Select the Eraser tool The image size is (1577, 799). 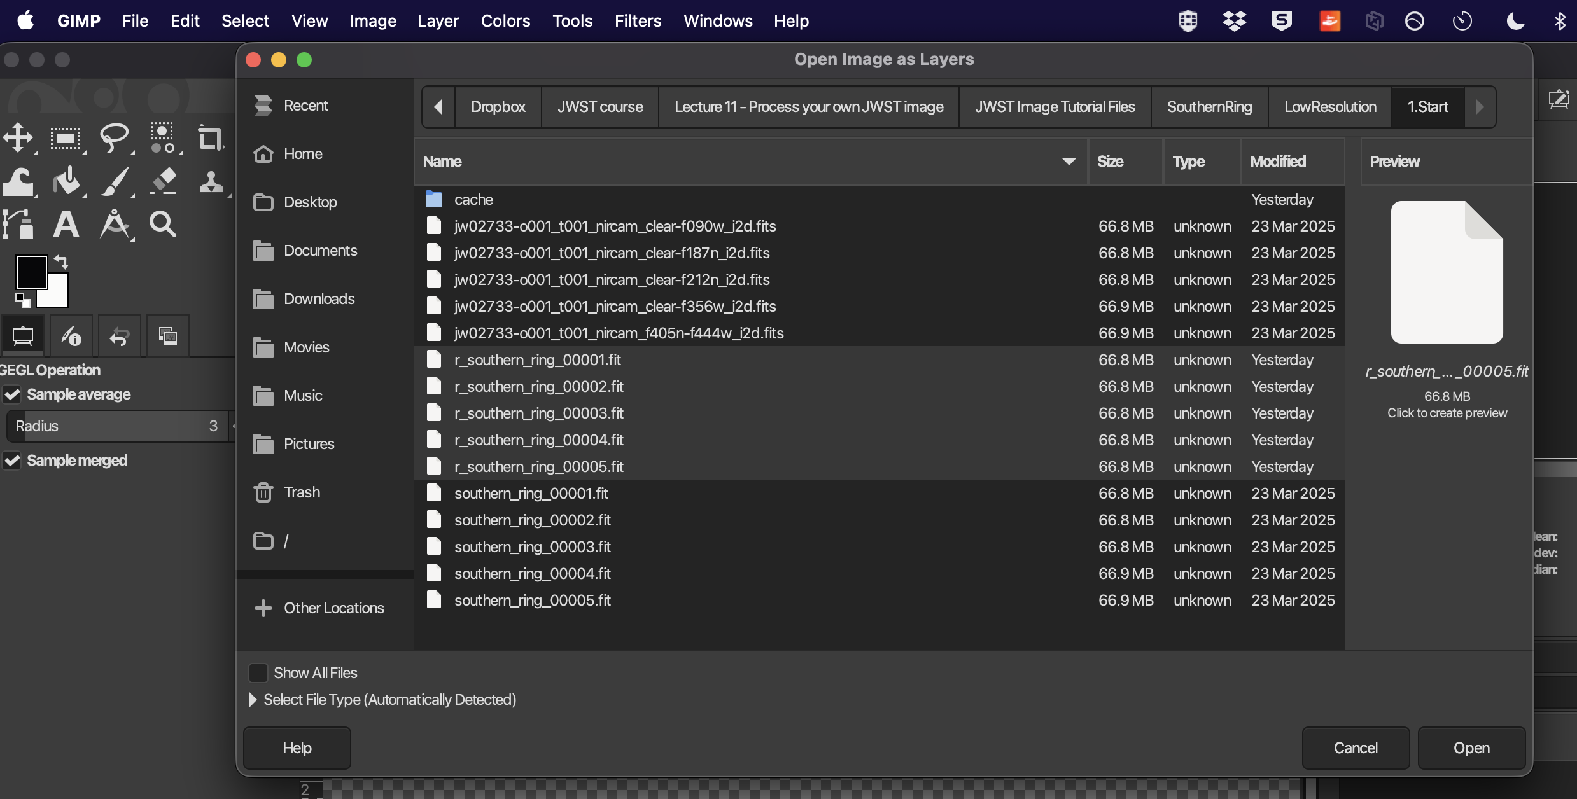(164, 182)
